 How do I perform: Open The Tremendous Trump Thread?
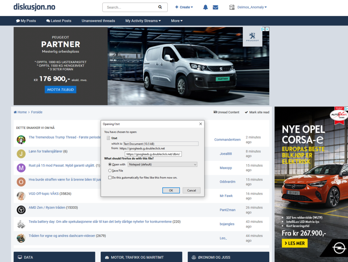coord(64,137)
